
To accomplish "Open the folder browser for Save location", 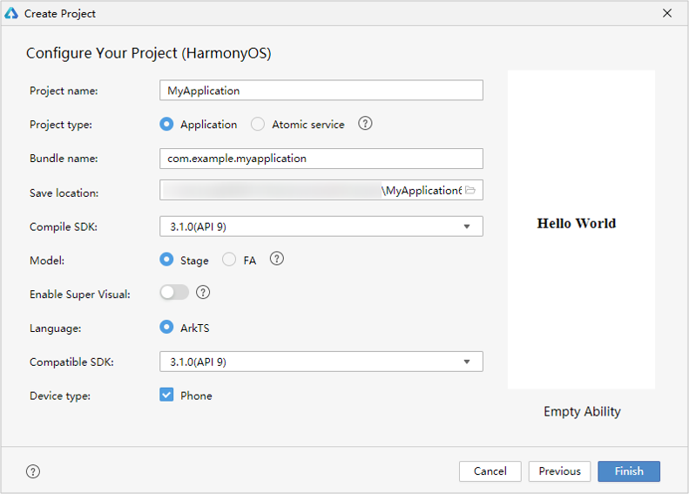I will 470,191.
